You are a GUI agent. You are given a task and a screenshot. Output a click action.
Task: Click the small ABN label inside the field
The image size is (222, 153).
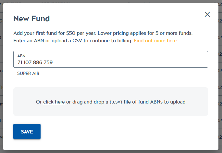(x=21, y=56)
